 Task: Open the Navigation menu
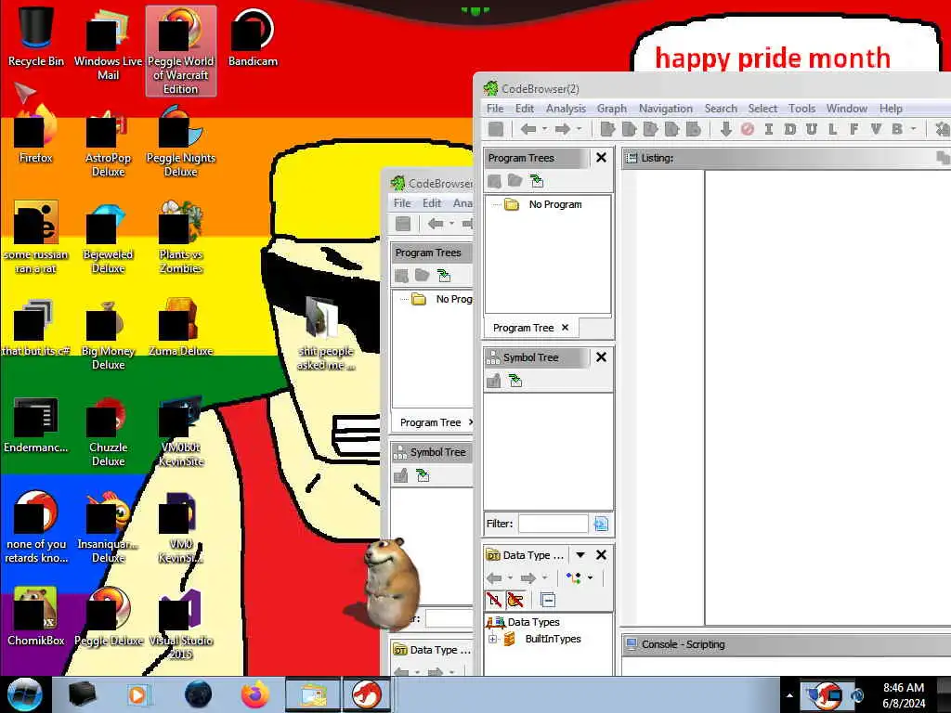[x=665, y=109]
